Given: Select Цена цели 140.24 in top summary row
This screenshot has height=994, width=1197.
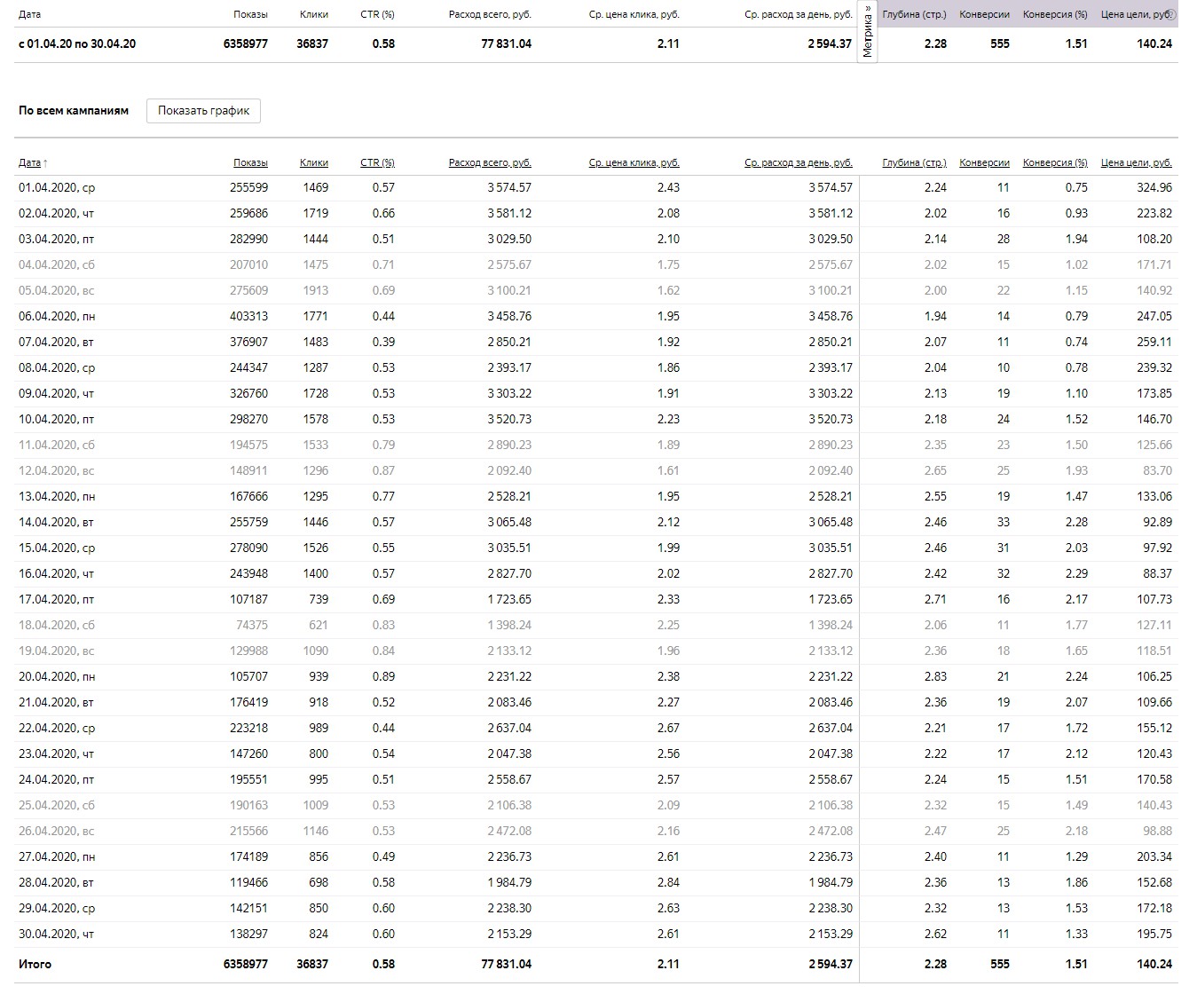Looking at the screenshot, I should (1154, 43).
